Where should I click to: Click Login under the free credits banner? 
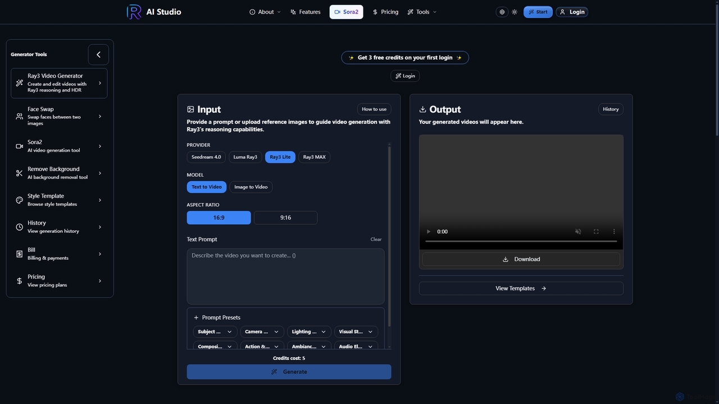[405, 76]
